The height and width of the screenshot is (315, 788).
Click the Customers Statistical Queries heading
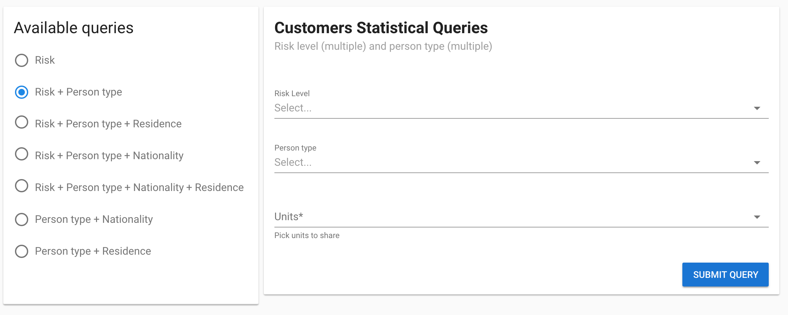pos(381,28)
